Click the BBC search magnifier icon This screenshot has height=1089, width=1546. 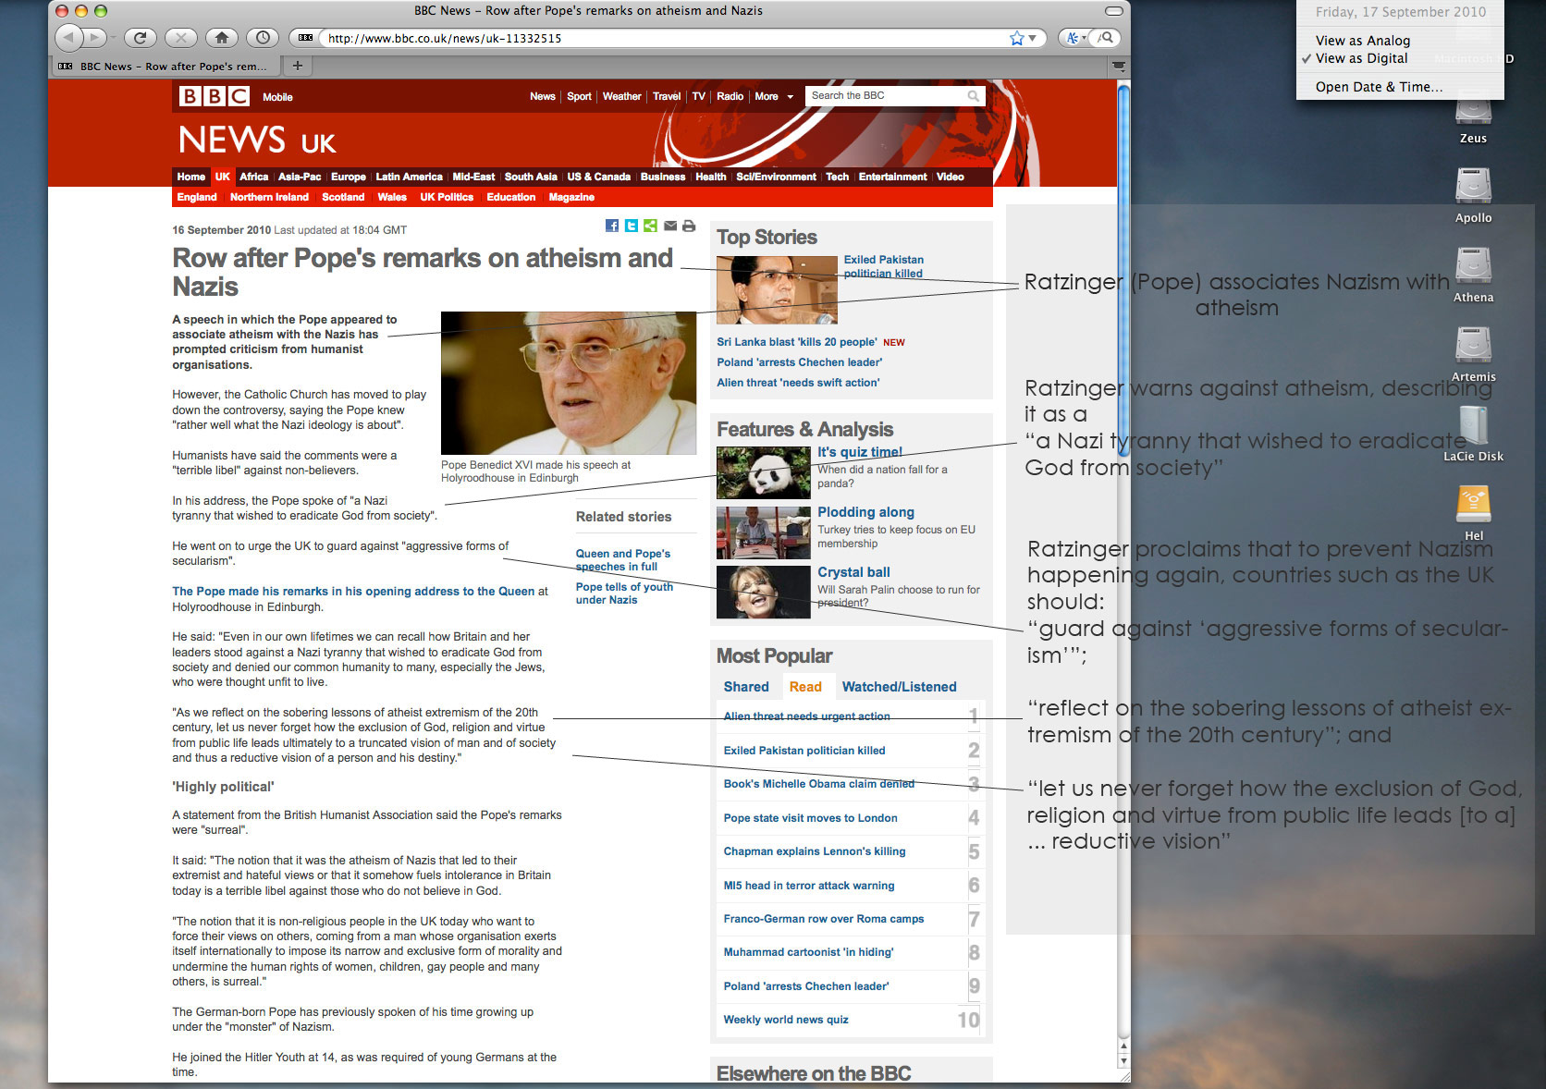click(973, 96)
